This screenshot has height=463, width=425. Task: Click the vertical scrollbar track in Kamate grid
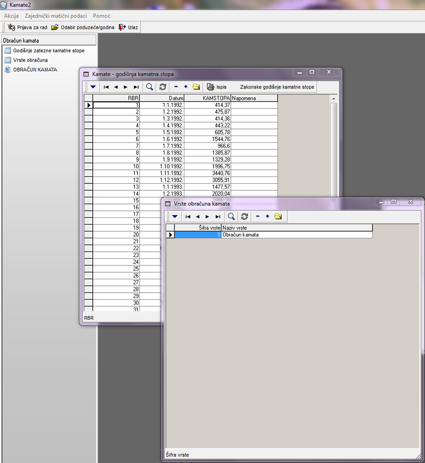[x=333, y=149]
